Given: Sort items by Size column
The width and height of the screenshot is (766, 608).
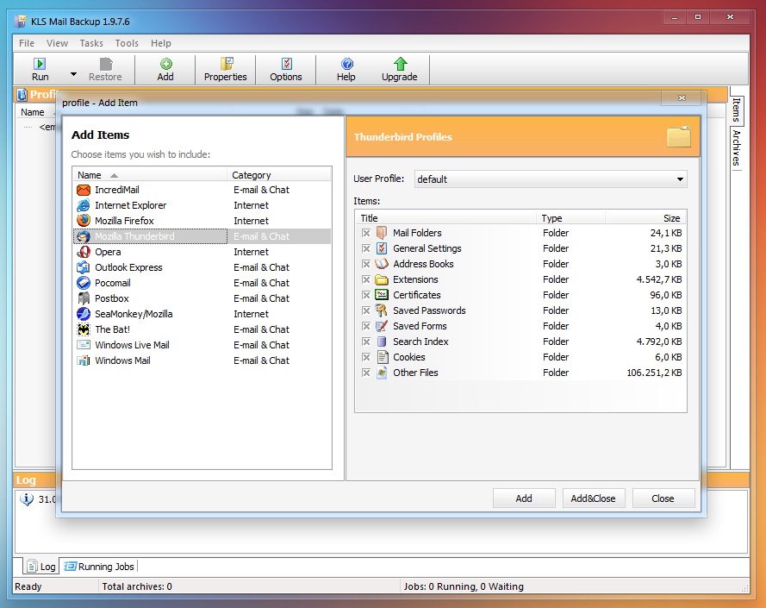Looking at the screenshot, I should pos(645,217).
